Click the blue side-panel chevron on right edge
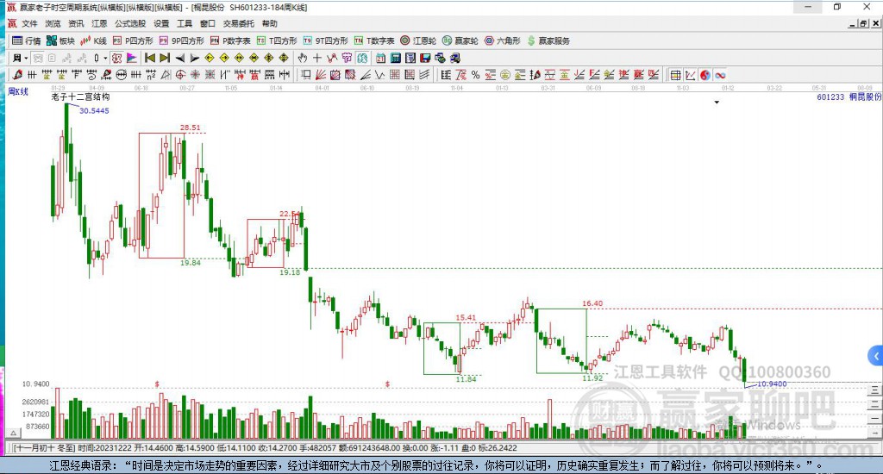 876,356
